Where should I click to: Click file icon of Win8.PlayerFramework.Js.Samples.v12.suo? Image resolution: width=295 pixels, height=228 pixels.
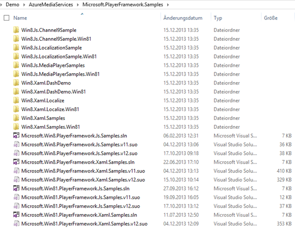(x=16, y=153)
